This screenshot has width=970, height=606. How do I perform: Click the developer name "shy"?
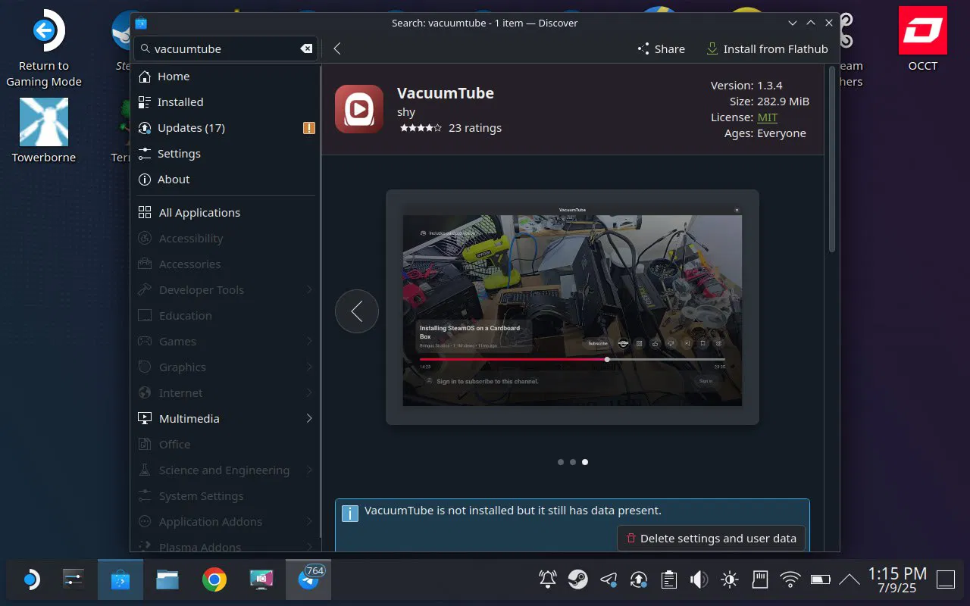click(406, 112)
